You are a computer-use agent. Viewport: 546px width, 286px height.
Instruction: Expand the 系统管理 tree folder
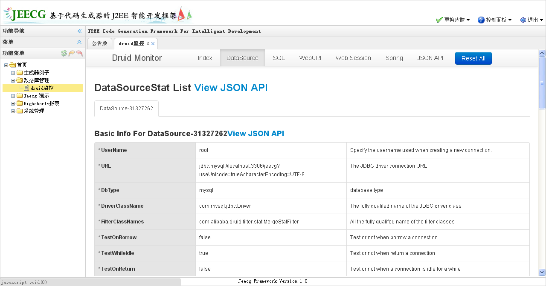tap(13, 111)
